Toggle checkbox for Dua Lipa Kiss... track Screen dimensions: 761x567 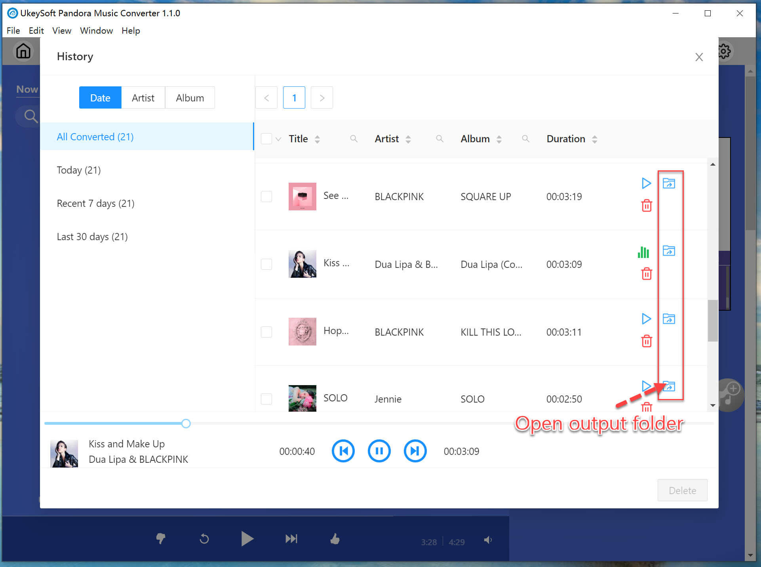click(268, 264)
